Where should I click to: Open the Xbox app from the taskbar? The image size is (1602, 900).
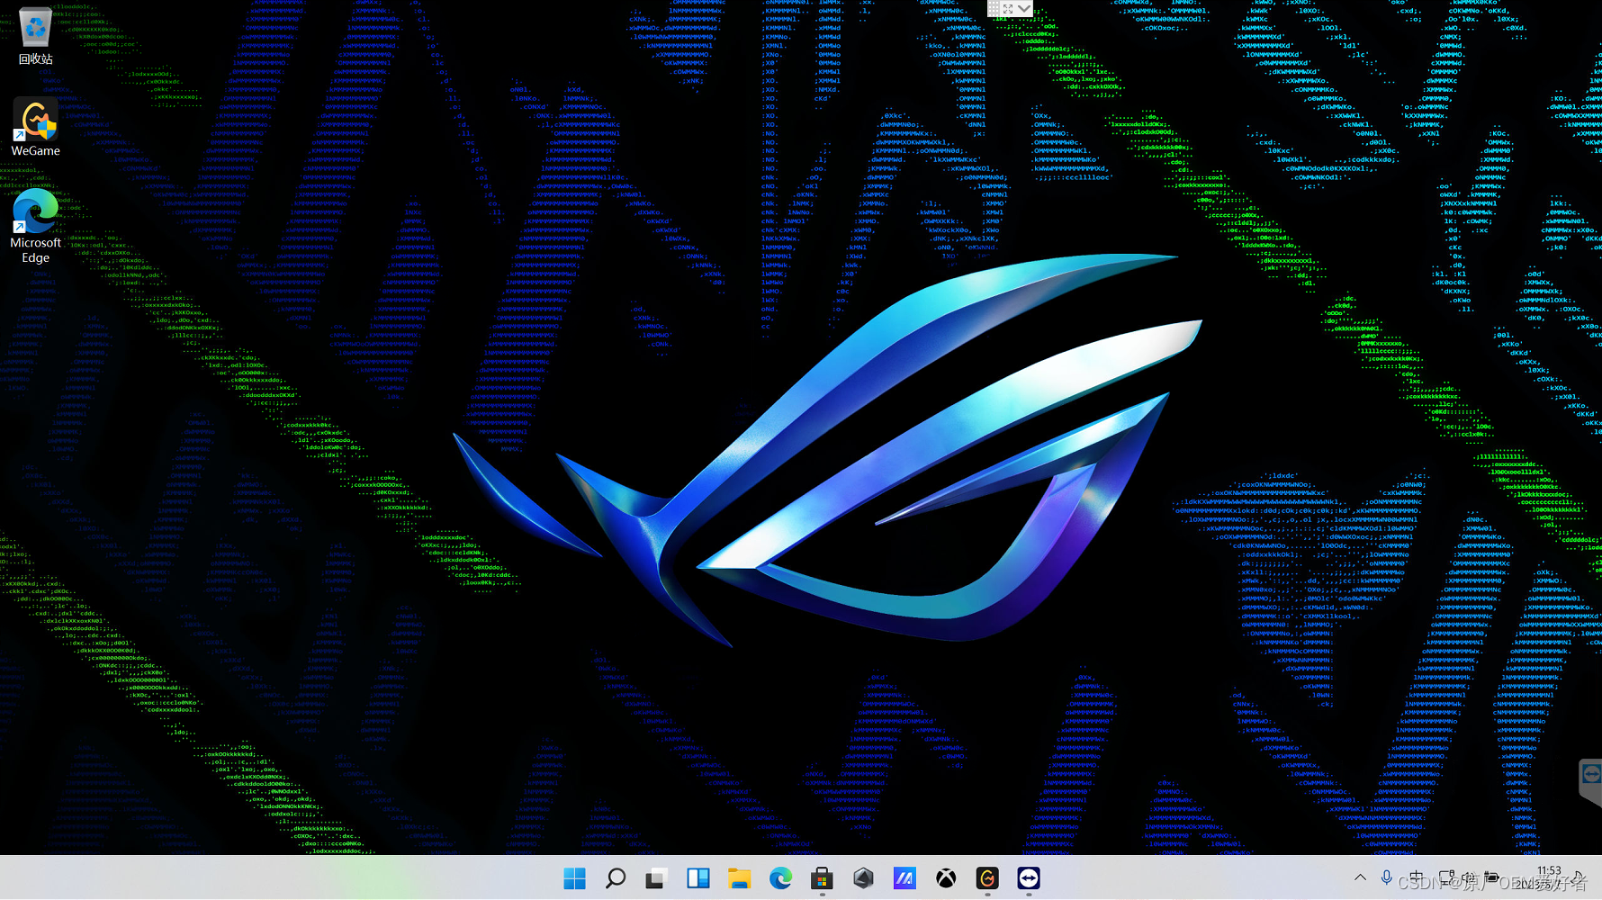click(946, 878)
